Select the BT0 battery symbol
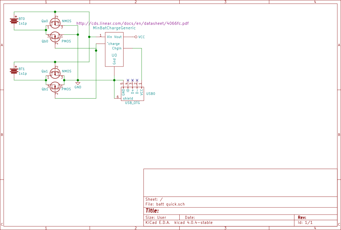 pyautogui.click(x=14, y=21)
